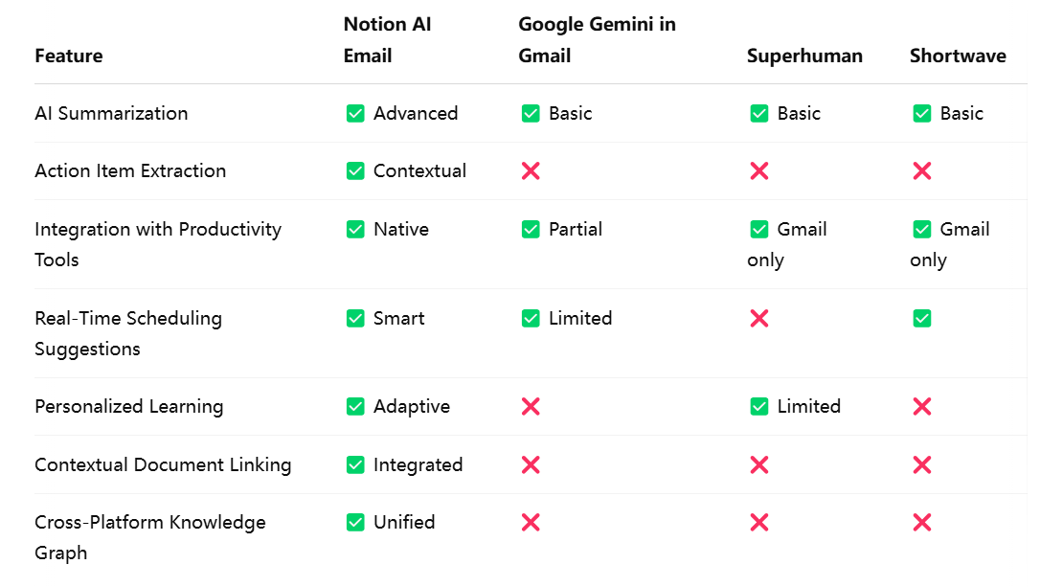Click the Shortwave red X for Contextual Document Linking
The height and width of the screenshot is (587, 1063).
tap(922, 465)
